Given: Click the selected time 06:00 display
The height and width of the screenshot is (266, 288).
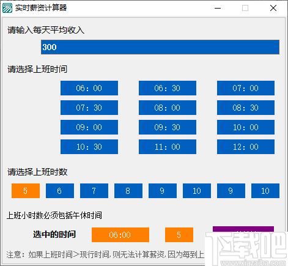Looking at the screenshot, I should [x=120, y=235].
